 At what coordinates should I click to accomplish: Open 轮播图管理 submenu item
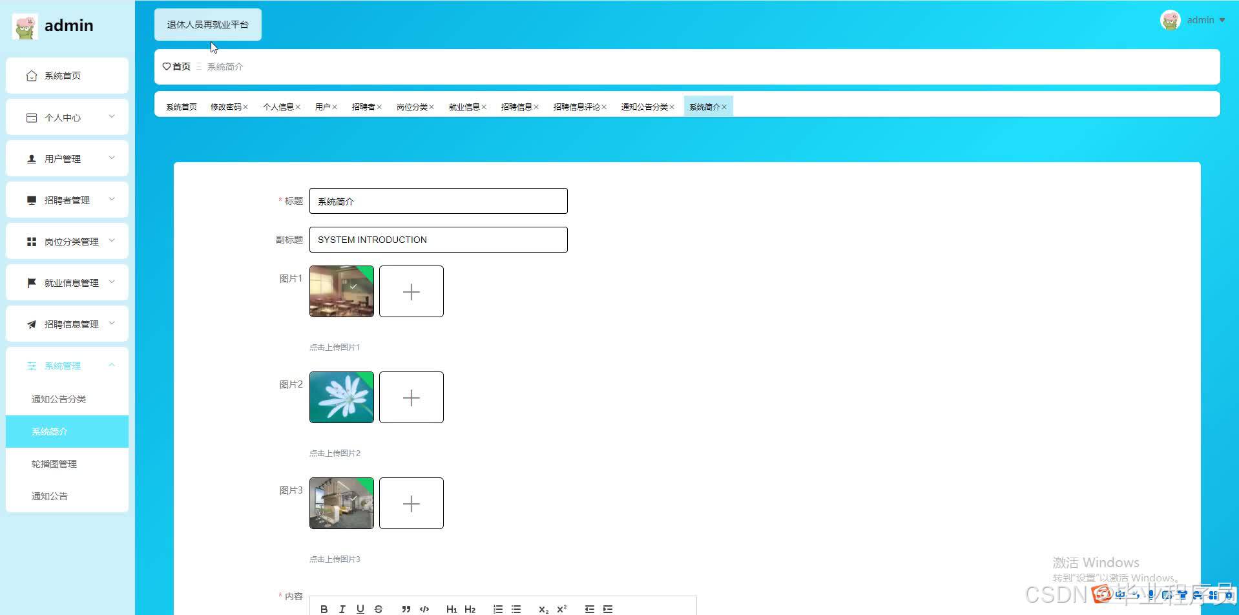click(x=67, y=464)
